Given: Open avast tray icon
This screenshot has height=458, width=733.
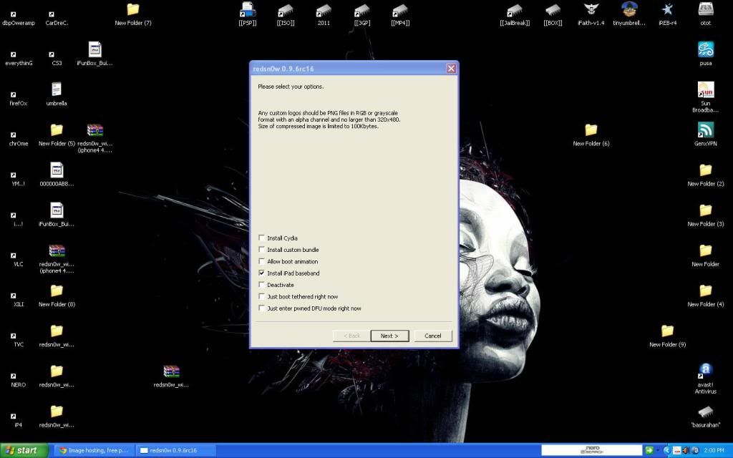Looking at the screenshot, I should tap(695, 451).
